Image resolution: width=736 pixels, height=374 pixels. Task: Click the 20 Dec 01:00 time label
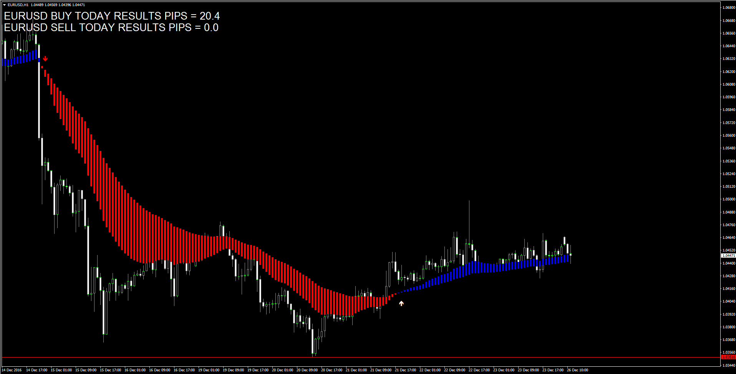(282, 370)
